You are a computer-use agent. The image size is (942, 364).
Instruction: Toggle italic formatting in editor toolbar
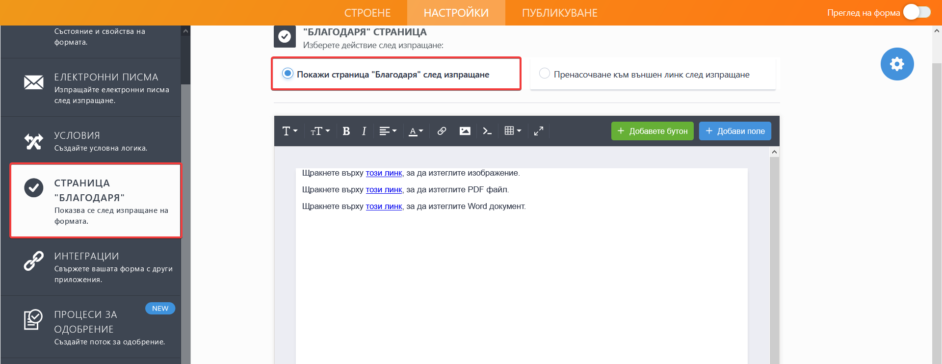pos(364,131)
